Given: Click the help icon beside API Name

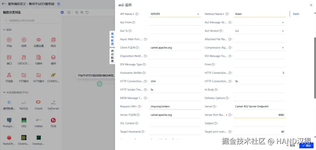Looking at the screenshot, I should point(137,14).
